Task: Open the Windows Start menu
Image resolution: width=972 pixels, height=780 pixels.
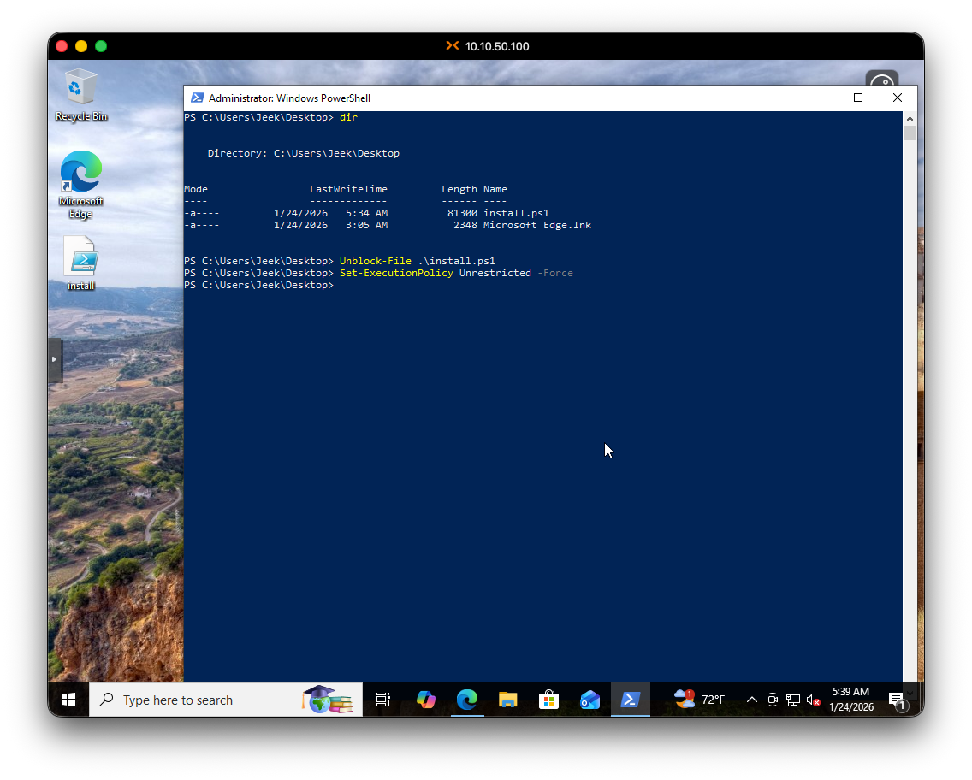Action: (x=68, y=700)
